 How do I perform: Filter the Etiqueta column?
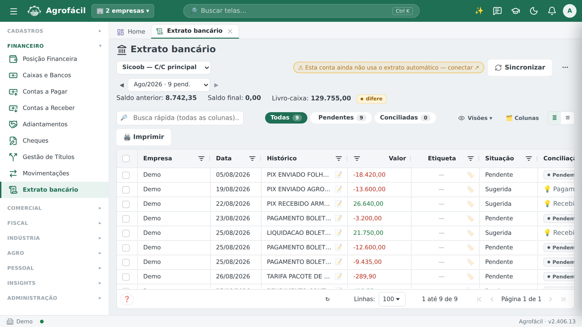470,158
